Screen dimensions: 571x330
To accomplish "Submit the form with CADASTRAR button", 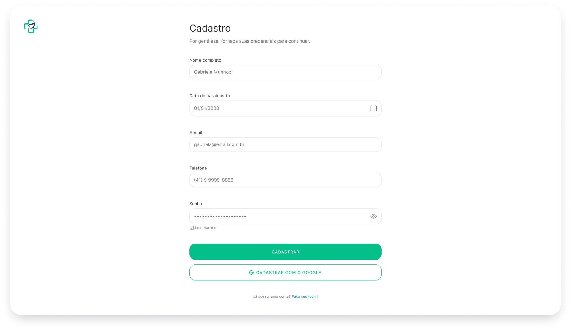I will (285, 252).
